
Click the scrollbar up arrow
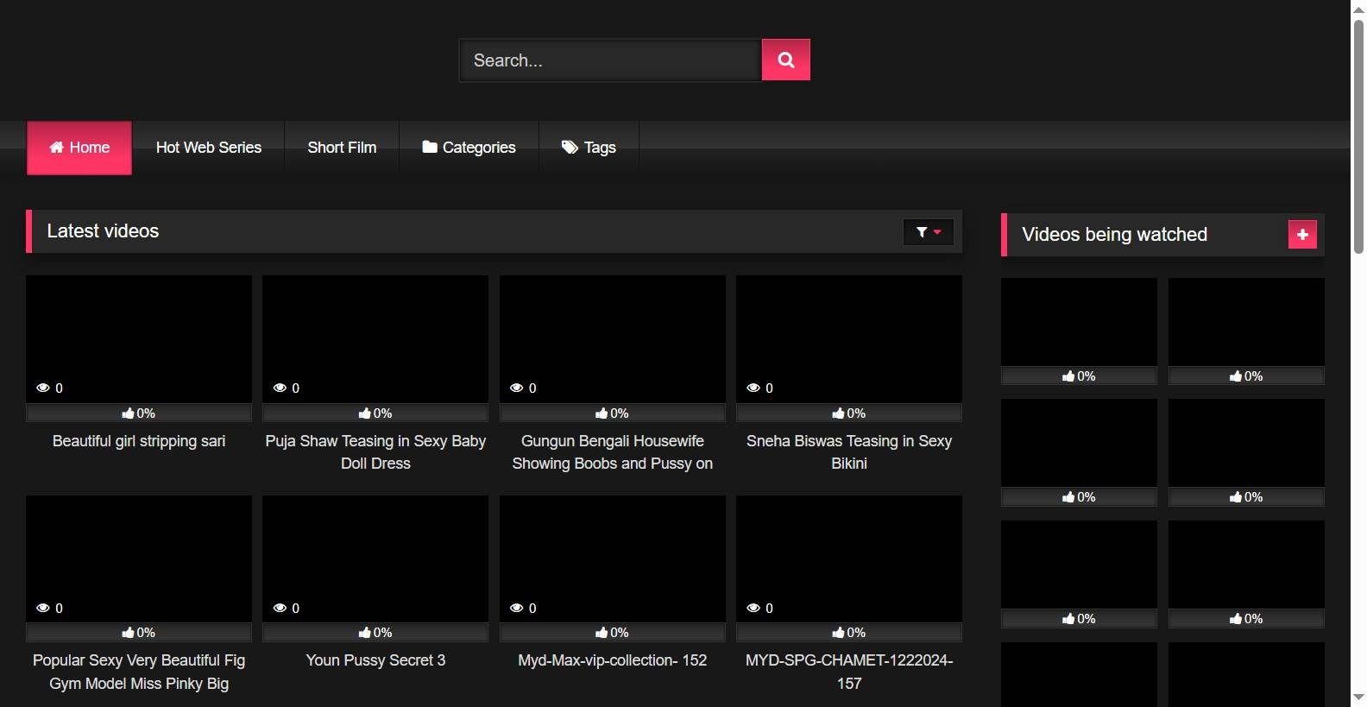coord(1358,8)
